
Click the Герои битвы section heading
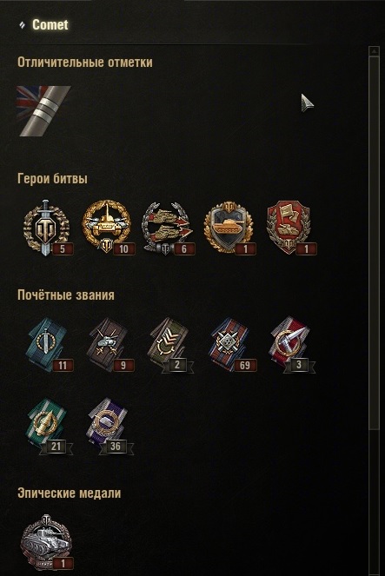[x=52, y=179]
